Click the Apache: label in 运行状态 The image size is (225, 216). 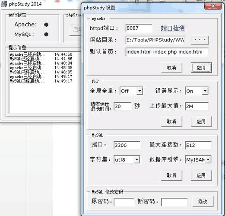pos(25,25)
